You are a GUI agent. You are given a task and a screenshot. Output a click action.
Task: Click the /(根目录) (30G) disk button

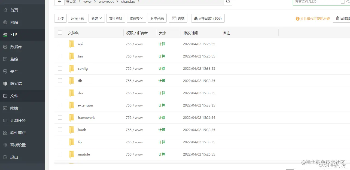pyautogui.click(x=208, y=18)
